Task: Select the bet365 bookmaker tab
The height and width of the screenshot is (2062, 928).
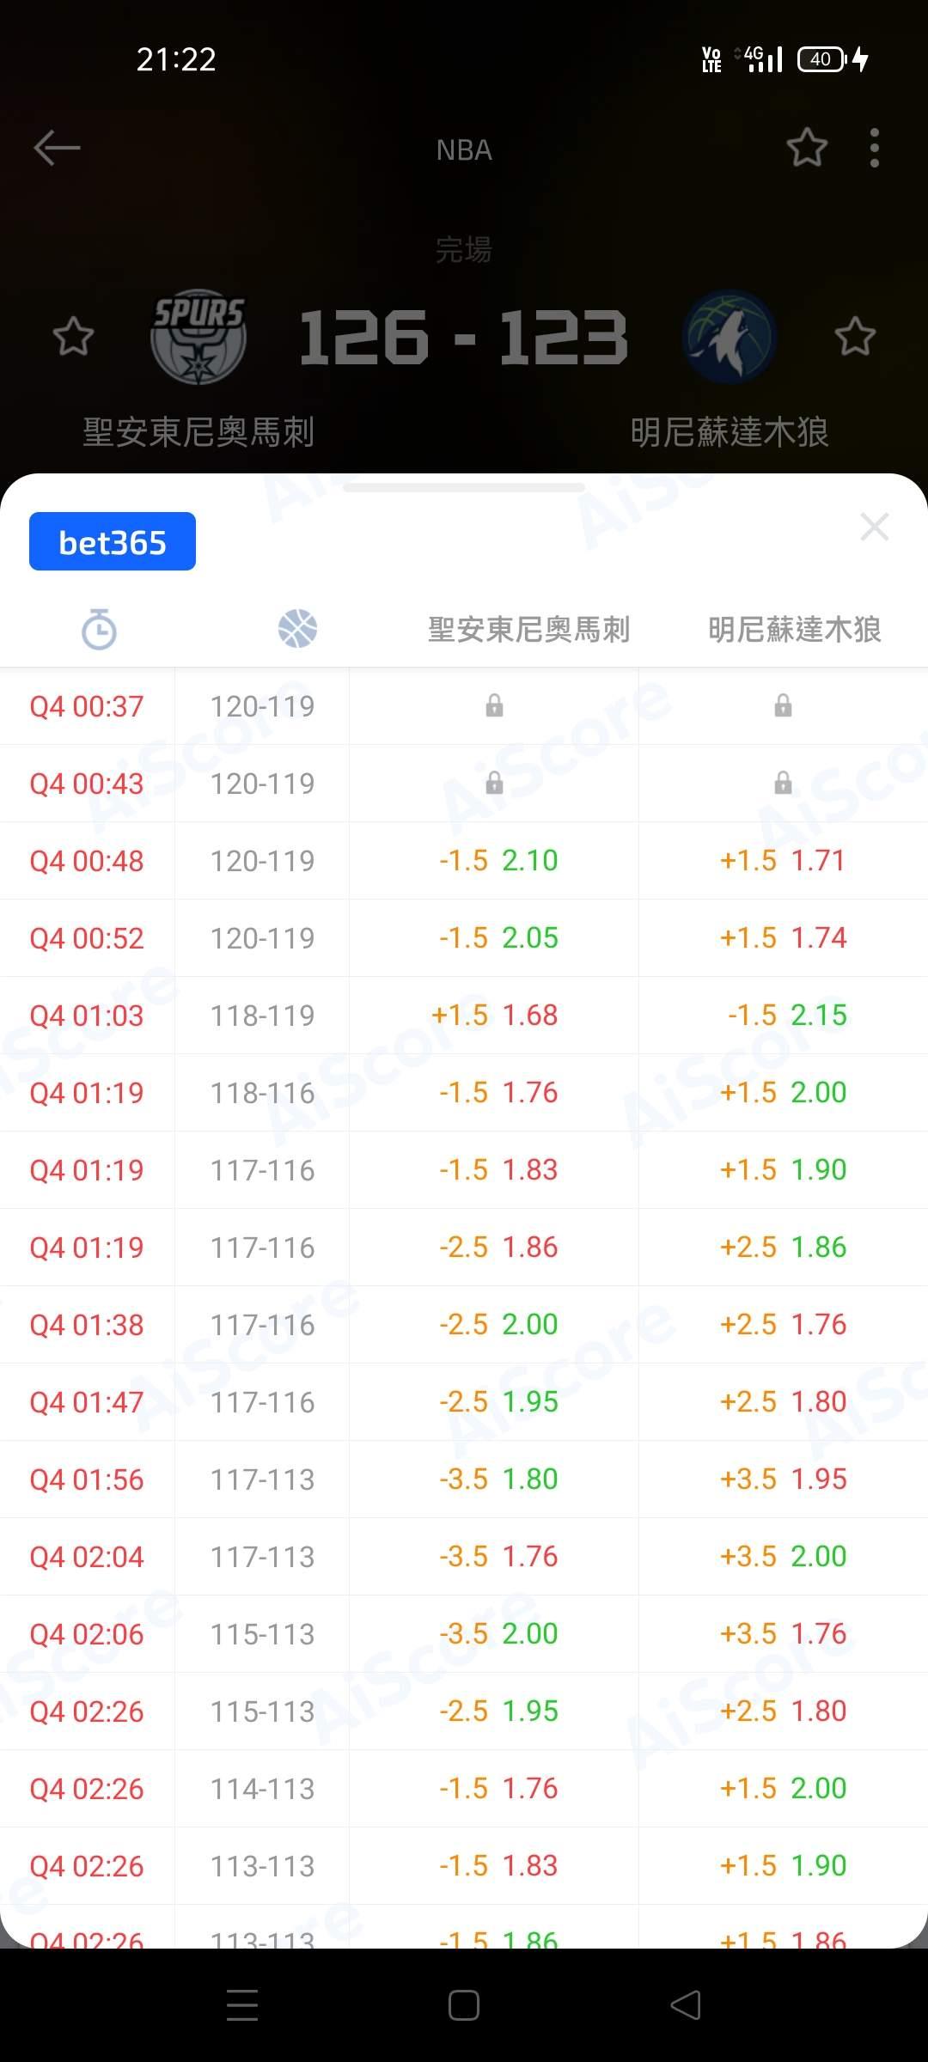Action: (x=113, y=542)
